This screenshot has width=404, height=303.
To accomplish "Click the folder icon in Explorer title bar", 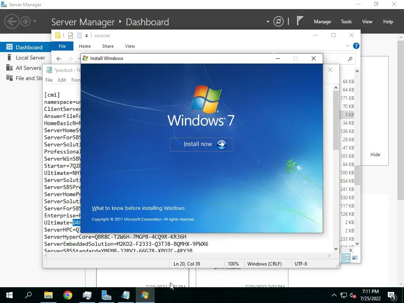I will [58, 35].
